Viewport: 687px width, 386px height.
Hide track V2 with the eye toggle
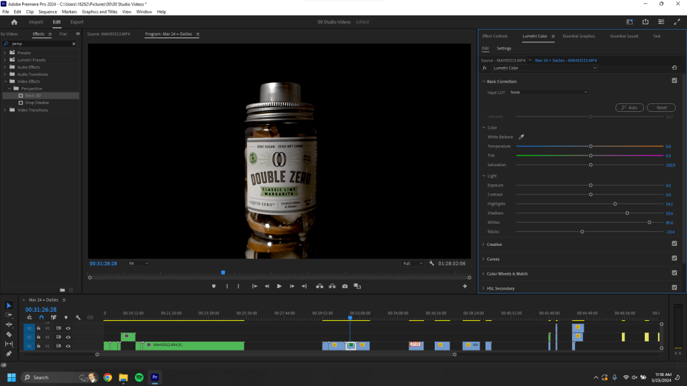pyautogui.click(x=68, y=337)
